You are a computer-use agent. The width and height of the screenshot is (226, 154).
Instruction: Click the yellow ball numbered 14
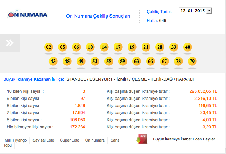pos(104,47)
